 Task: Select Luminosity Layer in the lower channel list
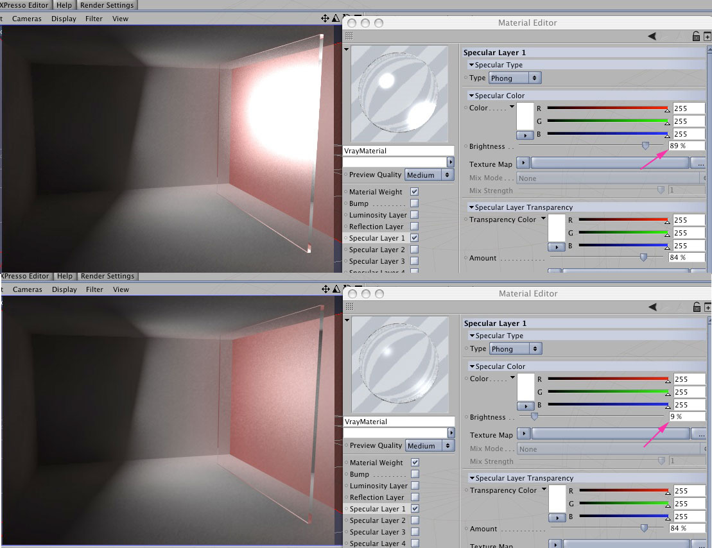click(x=378, y=486)
